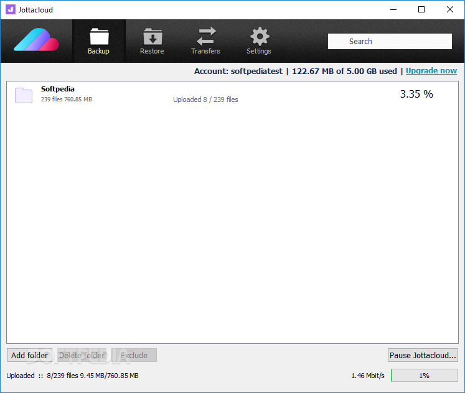Click the Delete folder button
The width and height of the screenshot is (465, 393).
pyautogui.click(x=82, y=355)
